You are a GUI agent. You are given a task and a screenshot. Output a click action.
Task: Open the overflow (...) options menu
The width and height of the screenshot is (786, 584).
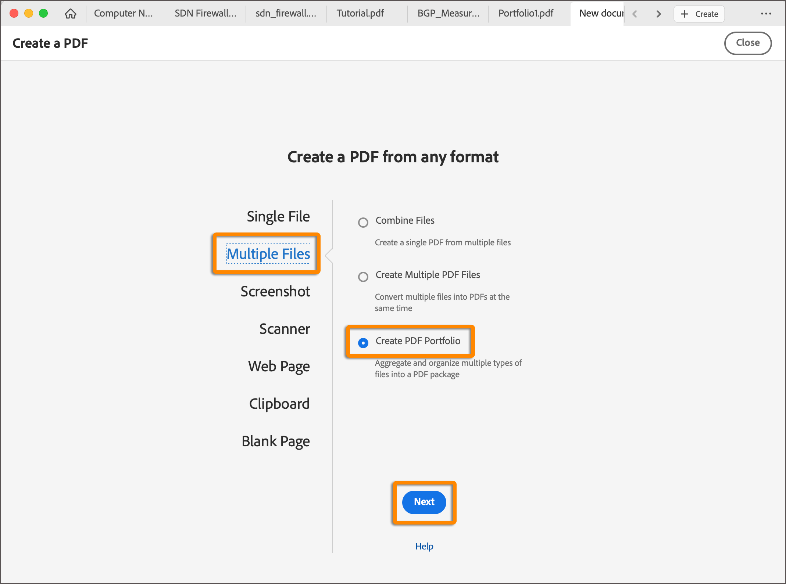(766, 14)
